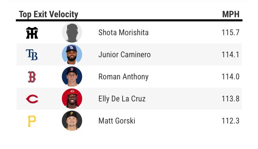Click the Top Exit Velocity heading

(49, 14)
